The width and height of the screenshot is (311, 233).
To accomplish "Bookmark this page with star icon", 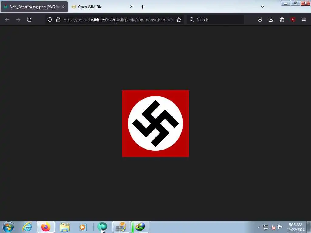I will [x=179, y=19].
